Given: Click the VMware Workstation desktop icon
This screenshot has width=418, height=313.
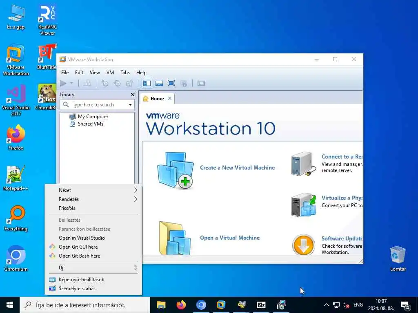Looking at the screenshot, I should (16, 60).
